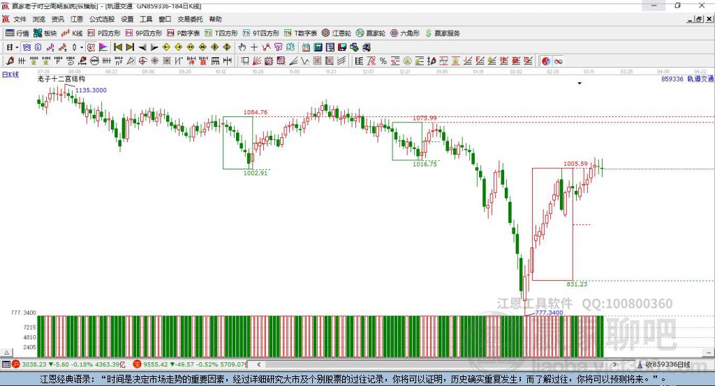715x386 pixels.
Task: Open the 六角形 hexagon tool
Action: pyautogui.click(x=405, y=33)
